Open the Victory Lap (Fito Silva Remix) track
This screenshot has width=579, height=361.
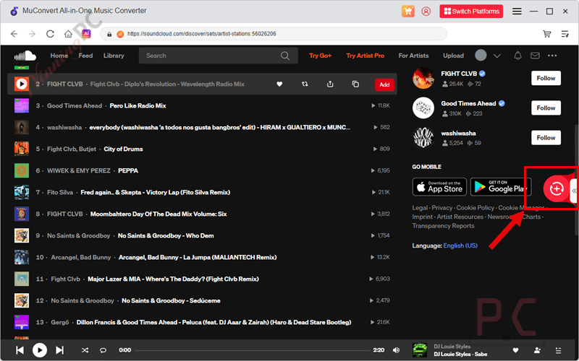[156, 192]
